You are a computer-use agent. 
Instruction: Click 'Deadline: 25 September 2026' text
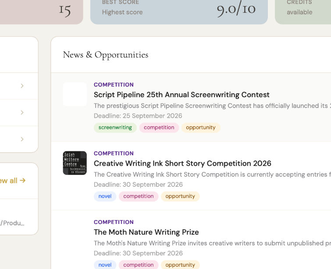coord(138,116)
